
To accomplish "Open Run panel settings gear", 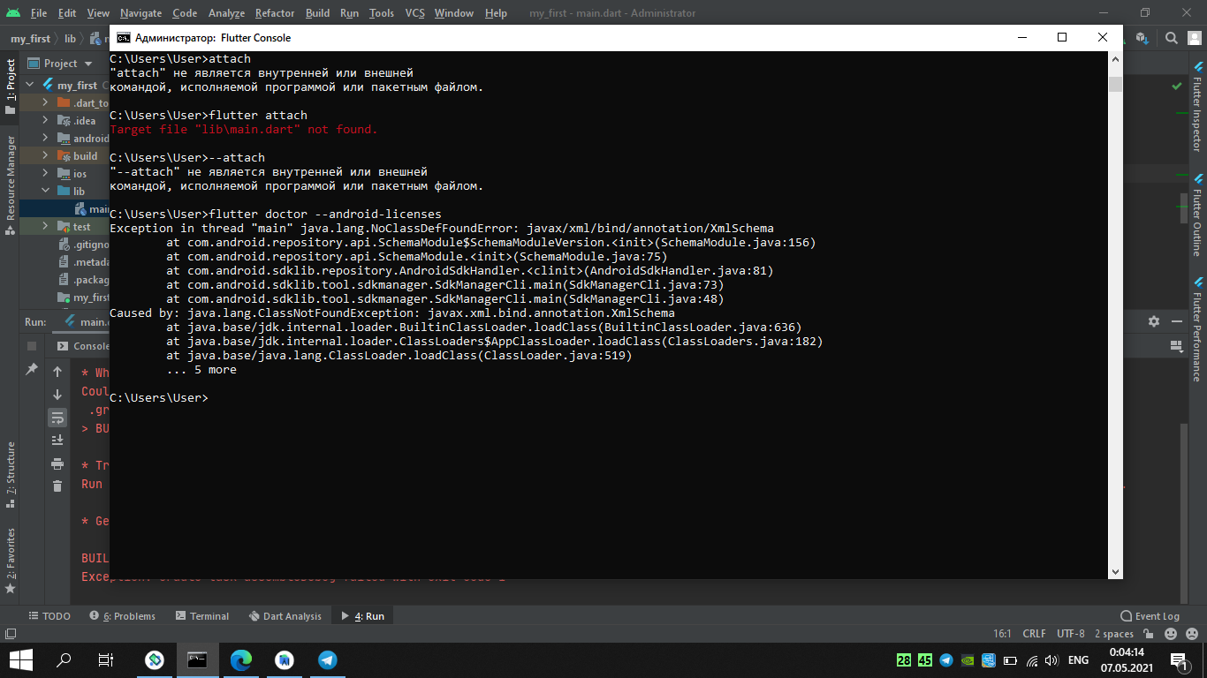I will point(1153,322).
